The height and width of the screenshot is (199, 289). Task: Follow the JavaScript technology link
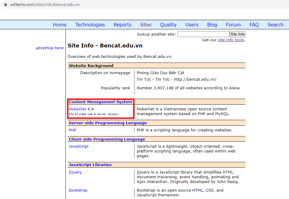pyautogui.click(x=79, y=147)
